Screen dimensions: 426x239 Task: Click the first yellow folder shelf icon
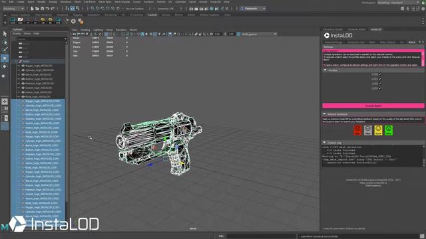click(43, 21)
